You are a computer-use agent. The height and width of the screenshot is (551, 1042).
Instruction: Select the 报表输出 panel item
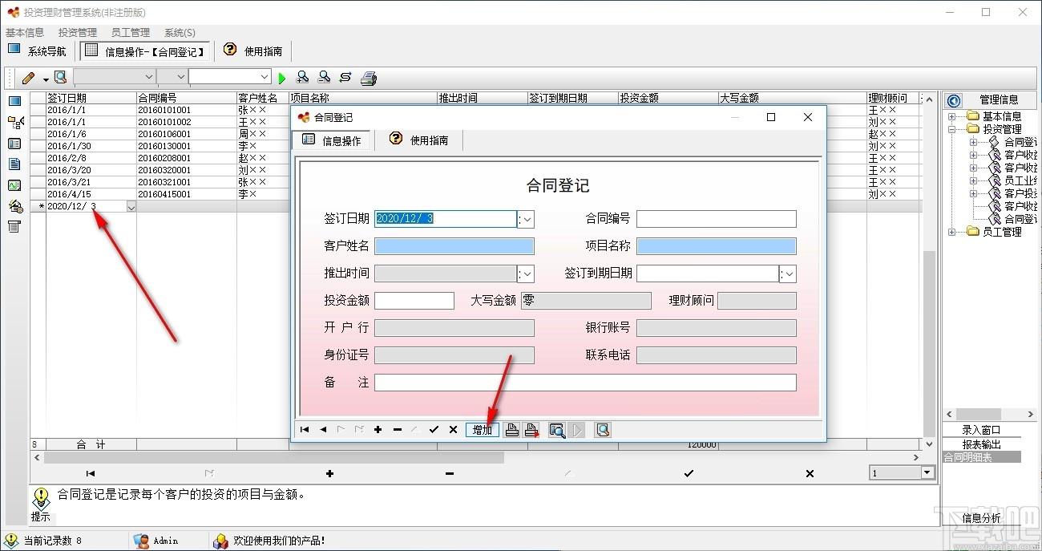[x=981, y=444]
